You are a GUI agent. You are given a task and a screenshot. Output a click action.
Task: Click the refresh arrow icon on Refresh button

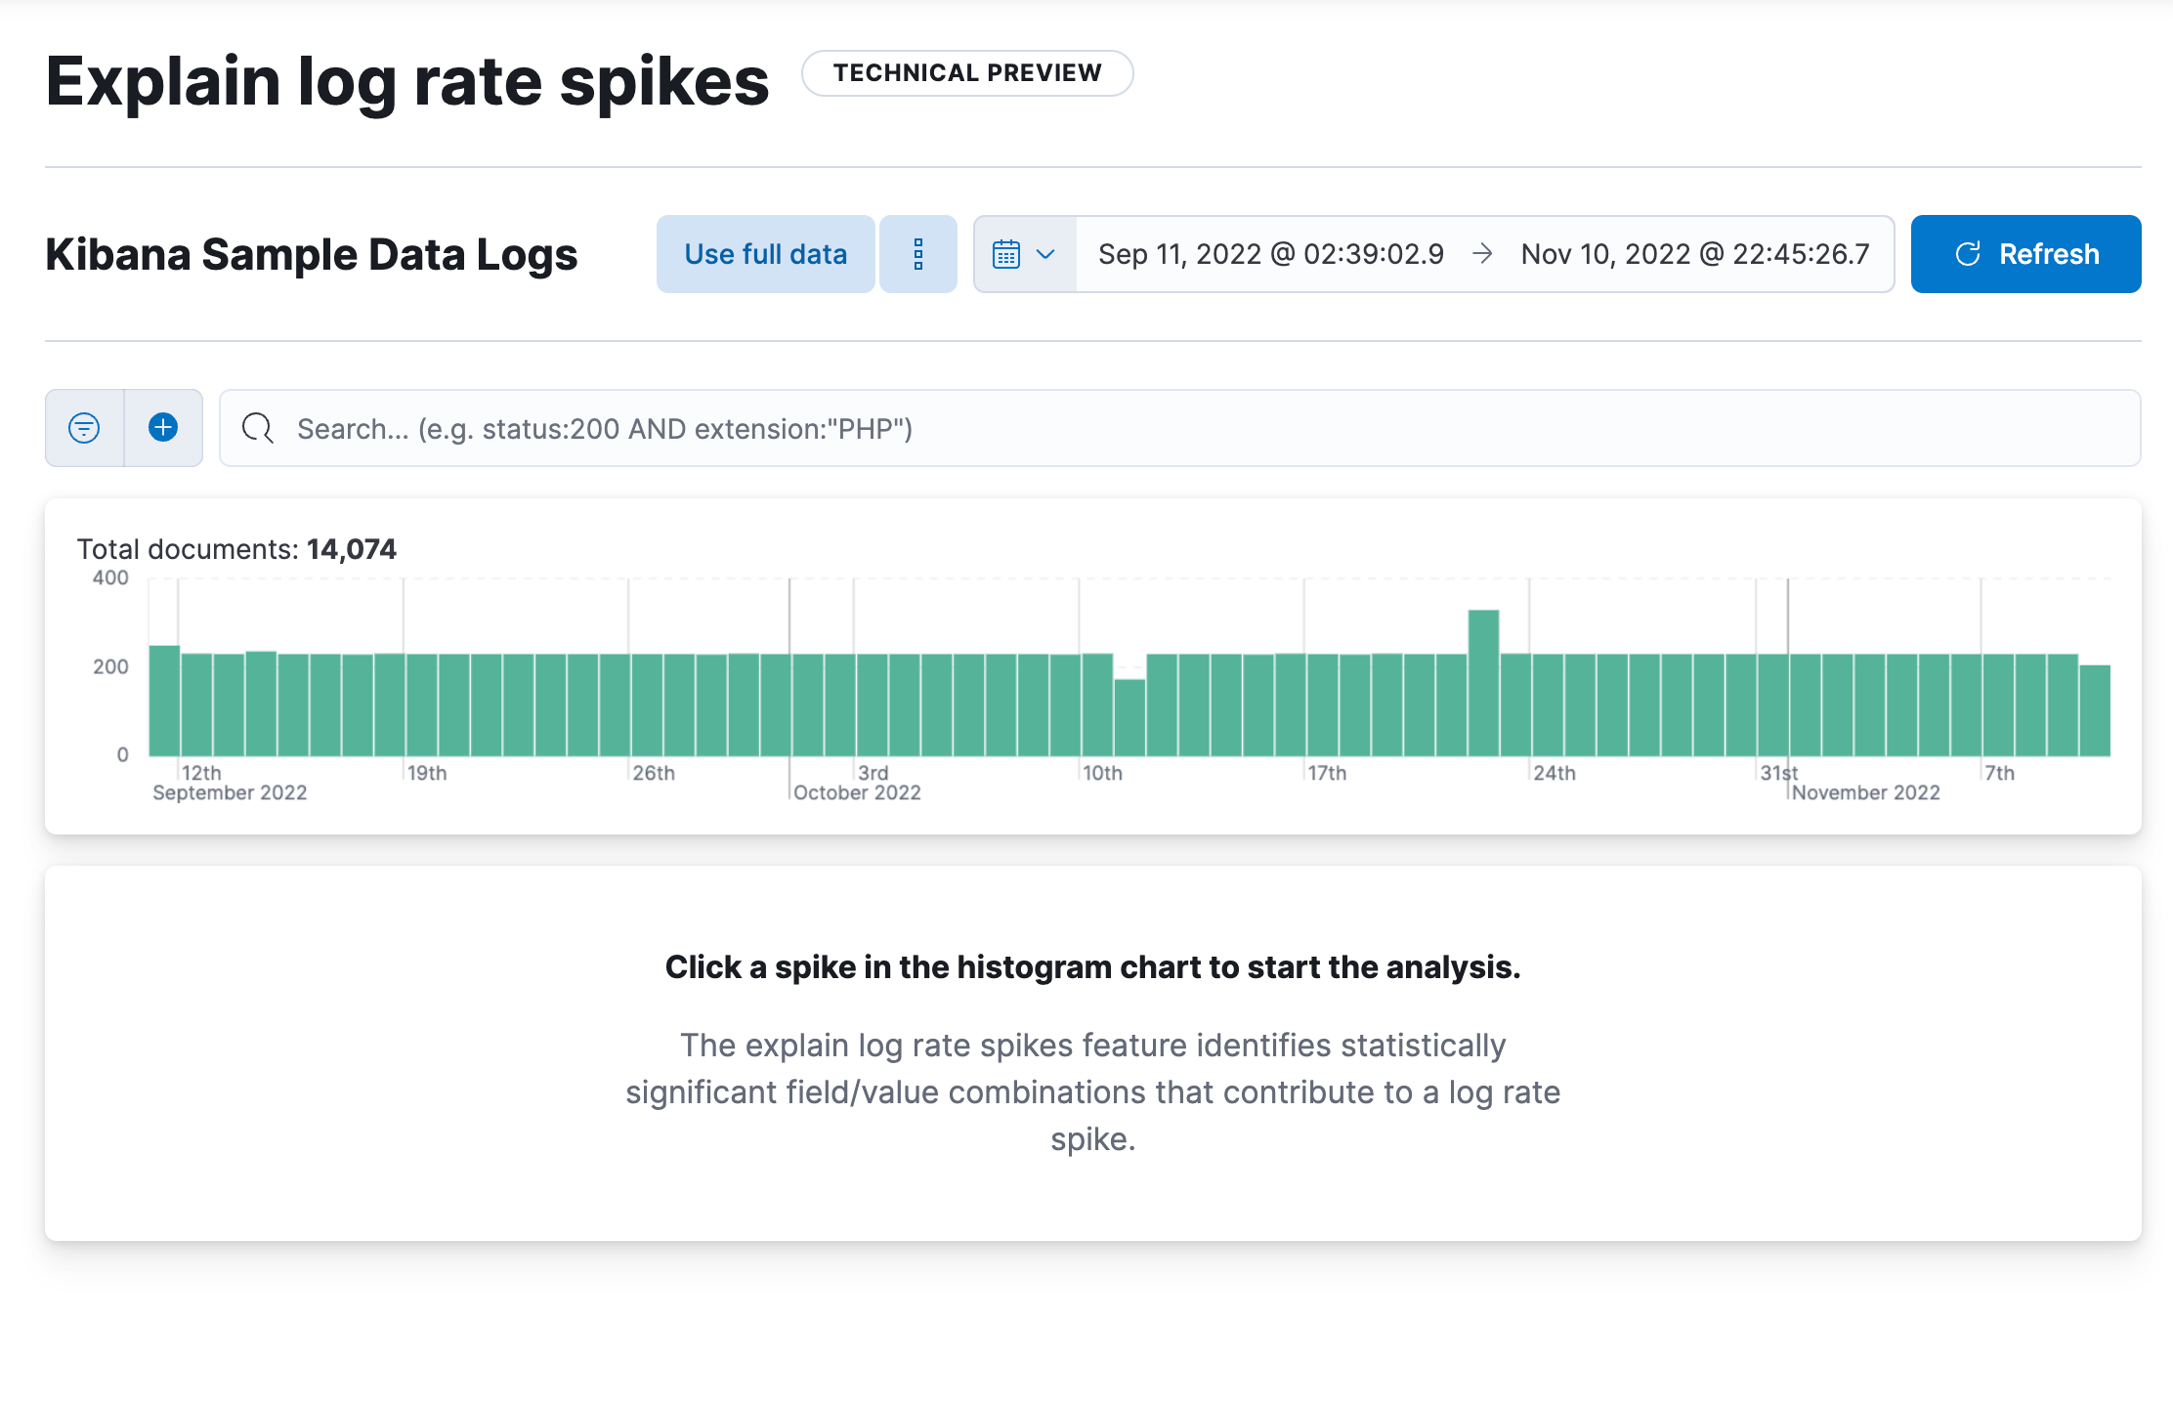point(1968,254)
